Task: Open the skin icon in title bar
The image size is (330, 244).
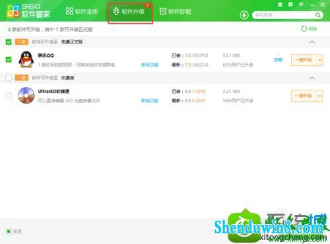Action: coord(290,5)
